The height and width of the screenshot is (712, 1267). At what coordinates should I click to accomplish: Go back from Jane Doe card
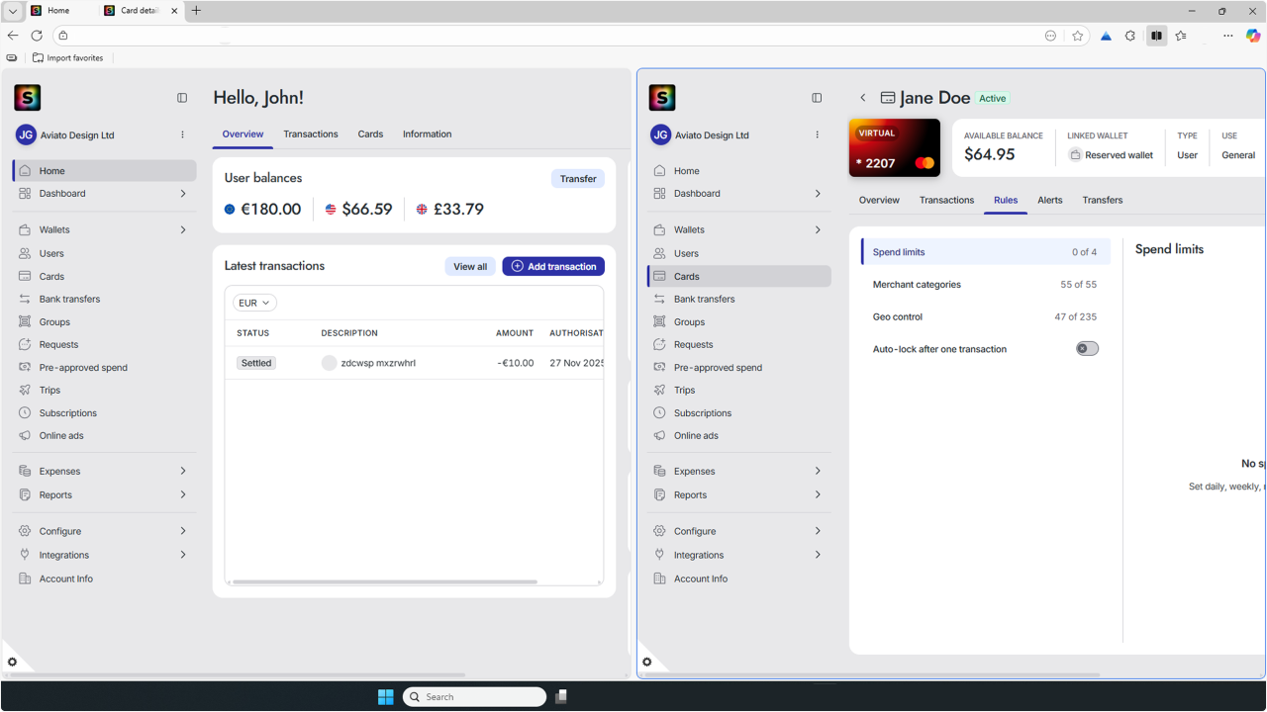point(863,98)
